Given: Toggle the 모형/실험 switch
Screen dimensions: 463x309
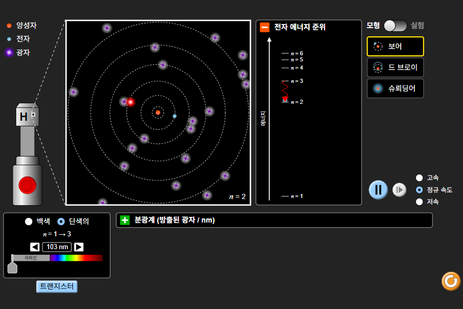Looking at the screenshot, I should [395, 26].
